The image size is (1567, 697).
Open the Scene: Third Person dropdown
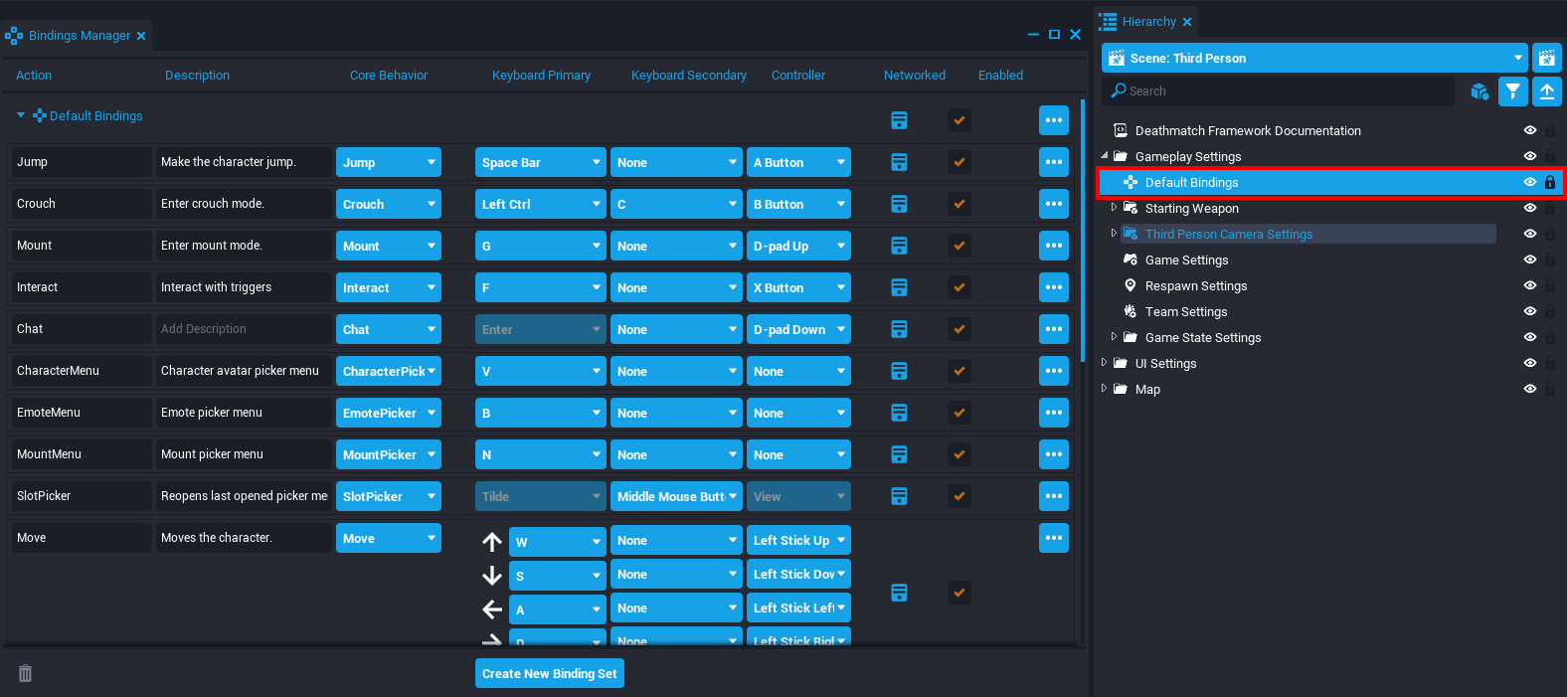(1314, 58)
